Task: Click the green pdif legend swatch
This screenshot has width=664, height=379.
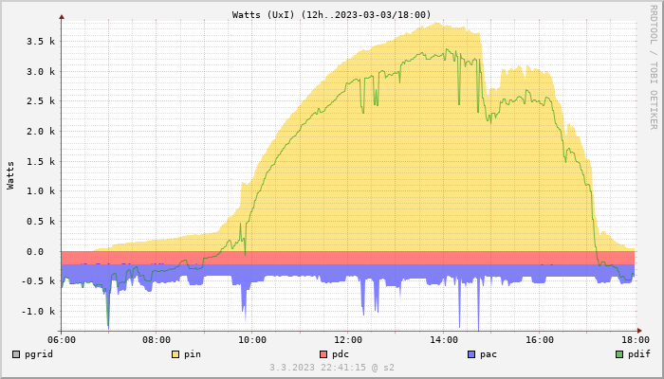Action: point(619,354)
